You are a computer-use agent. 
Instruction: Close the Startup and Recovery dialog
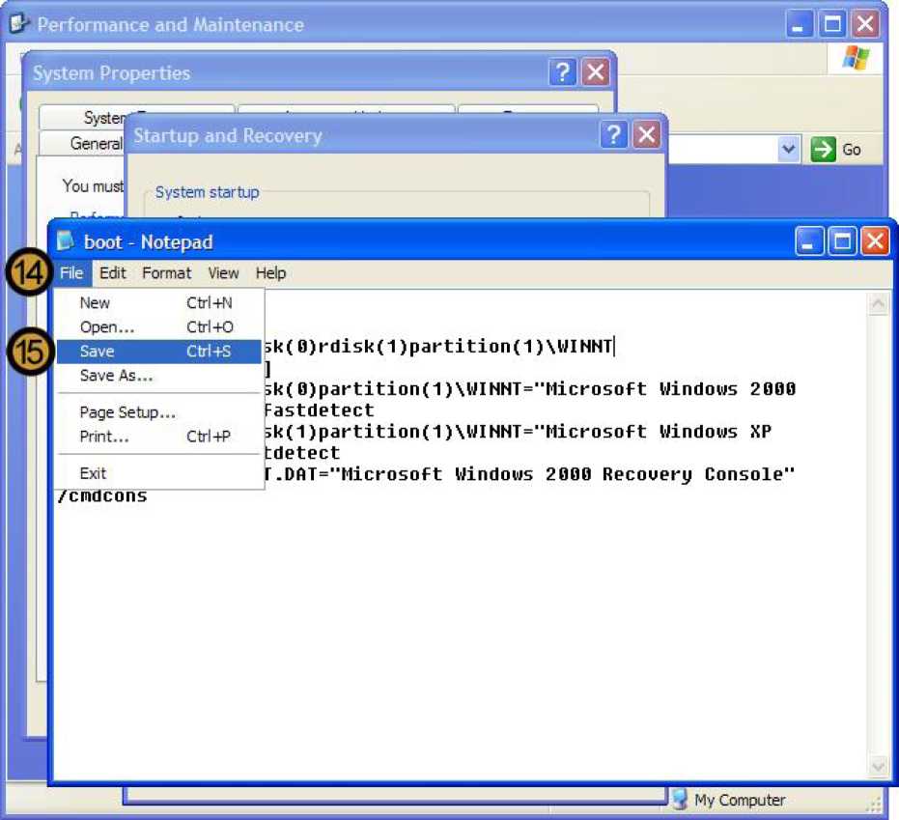[x=646, y=135]
